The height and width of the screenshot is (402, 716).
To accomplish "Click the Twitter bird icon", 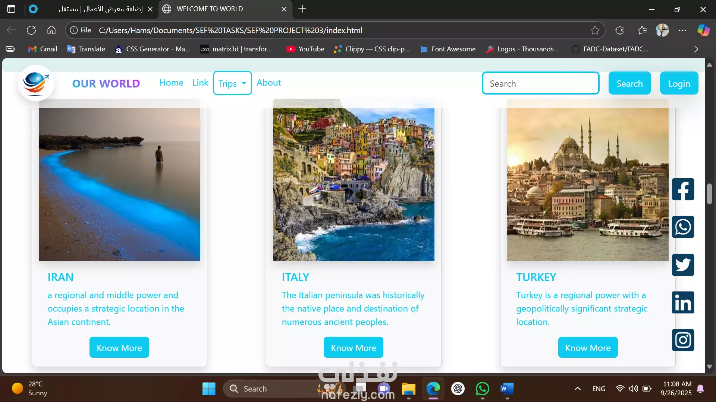I will click(x=683, y=265).
